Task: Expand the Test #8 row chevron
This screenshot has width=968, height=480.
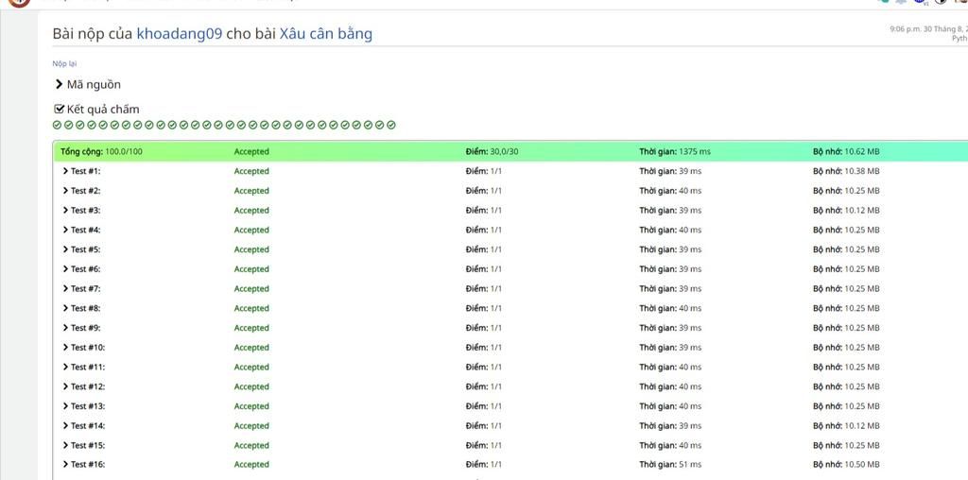Action: click(x=65, y=308)
